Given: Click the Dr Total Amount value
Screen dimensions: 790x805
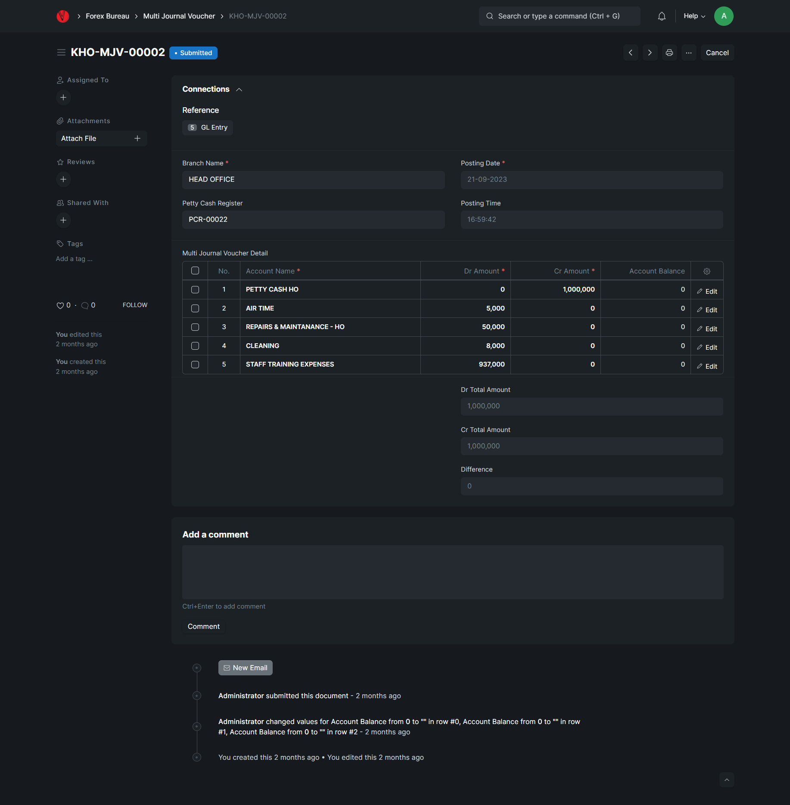Looking at the screenshot, I should (x=592, y=406).
